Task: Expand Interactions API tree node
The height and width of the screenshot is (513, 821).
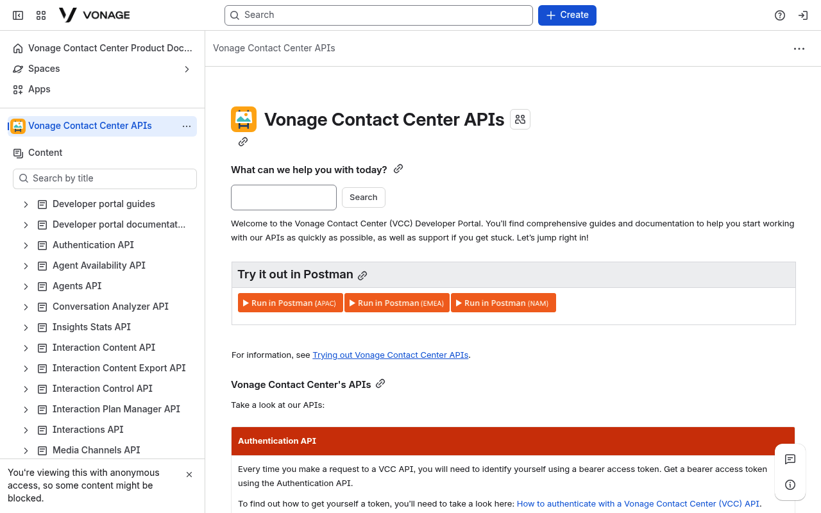Action: coord(26,430)
